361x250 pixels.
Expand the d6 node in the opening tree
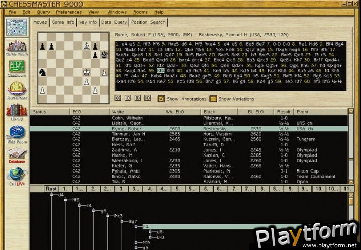150,232
